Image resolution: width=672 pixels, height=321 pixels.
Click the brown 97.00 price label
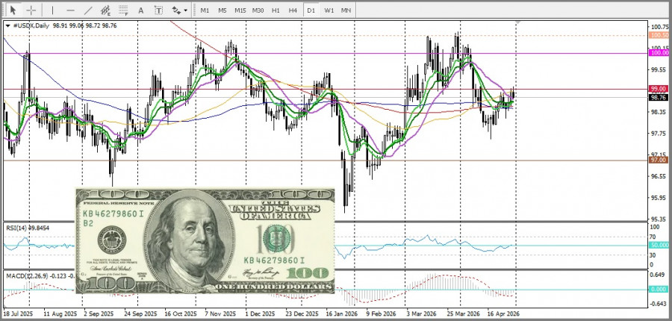(x=659, y=160)
